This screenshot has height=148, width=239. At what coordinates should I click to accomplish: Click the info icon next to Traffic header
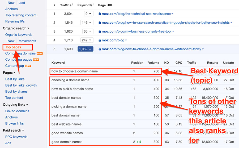click(73, 5)
